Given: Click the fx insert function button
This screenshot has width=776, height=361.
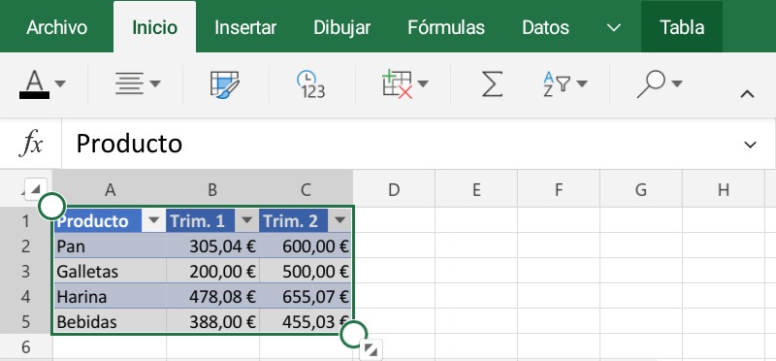Looking at the screenshot, I should (31, 144).
